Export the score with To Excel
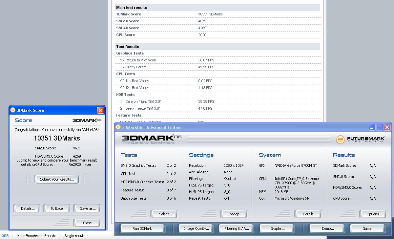 [x=57, y=208]
